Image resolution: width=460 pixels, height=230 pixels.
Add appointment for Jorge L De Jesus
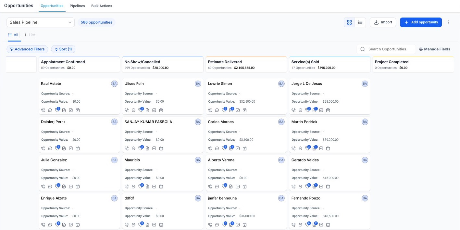(328, 110)
